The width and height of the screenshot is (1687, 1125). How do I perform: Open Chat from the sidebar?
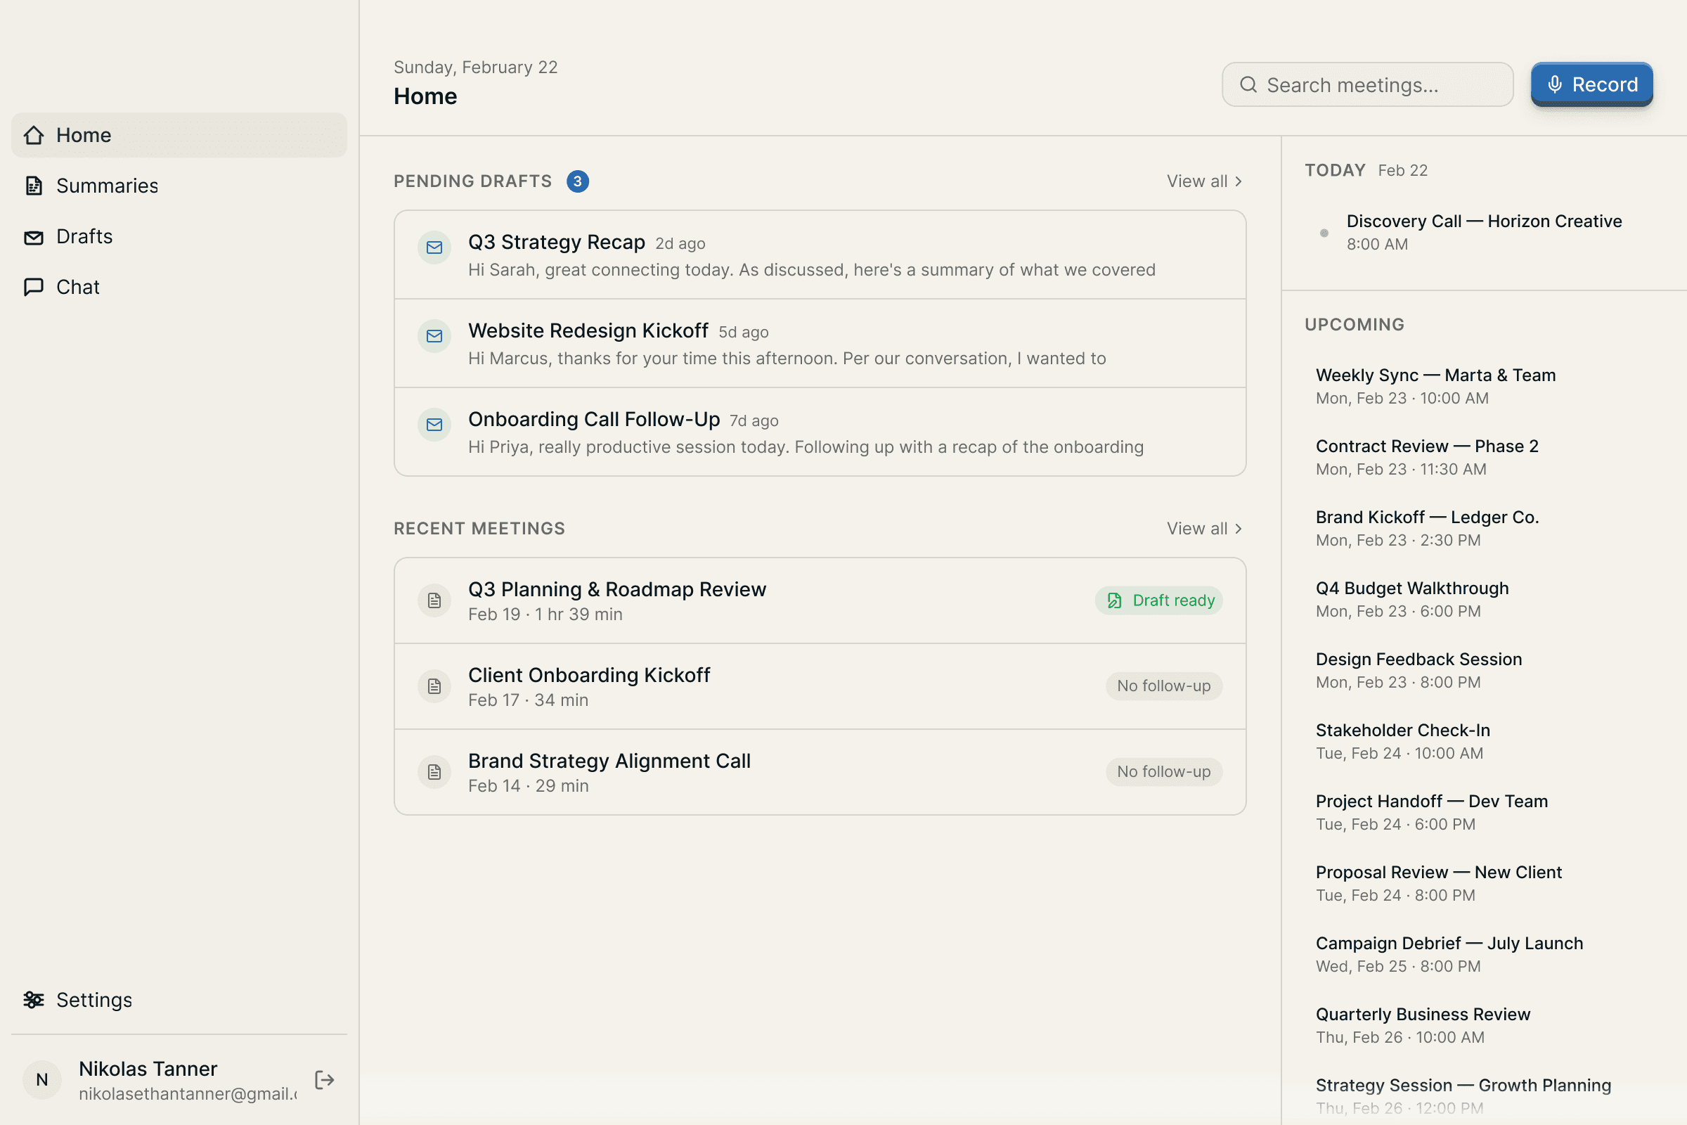click(x=77, y=286)
